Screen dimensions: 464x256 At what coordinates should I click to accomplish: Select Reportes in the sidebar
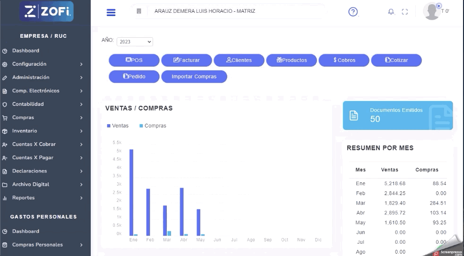pyautogui.click(x=24, y=198)
